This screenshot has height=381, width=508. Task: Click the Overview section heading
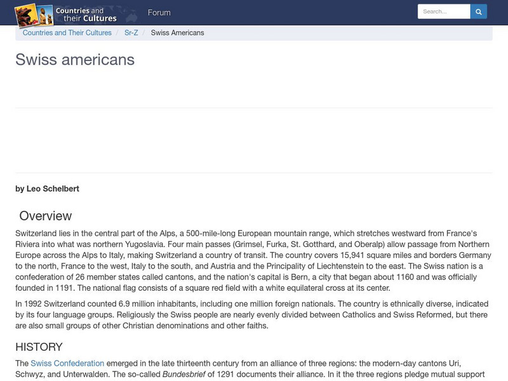[46, 216]
